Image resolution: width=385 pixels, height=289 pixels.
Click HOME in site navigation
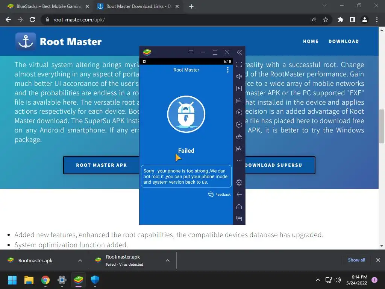point(311,41)
